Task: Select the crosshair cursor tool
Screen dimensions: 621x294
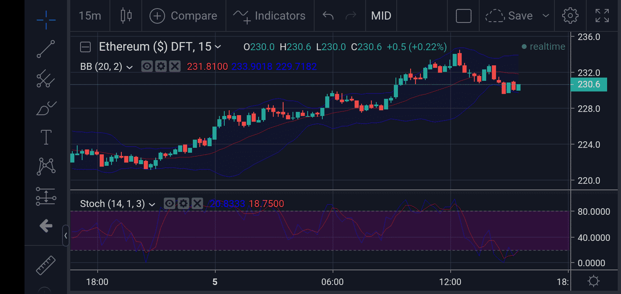Action: click(x=46, y=20)
